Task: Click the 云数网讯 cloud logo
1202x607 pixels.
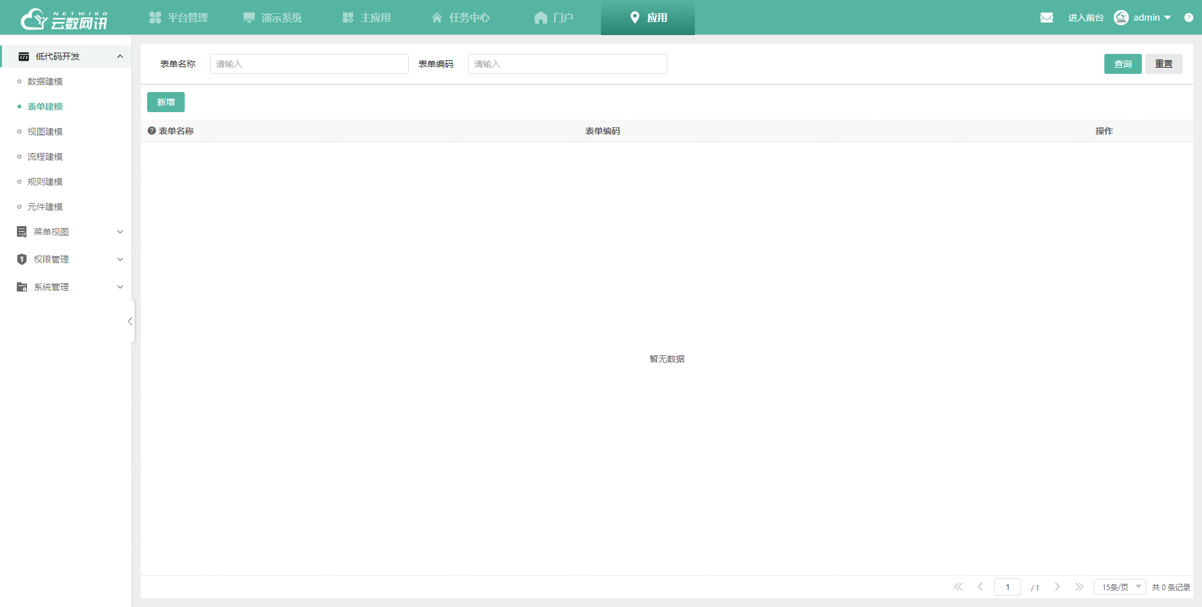Action: click(64, 19)
